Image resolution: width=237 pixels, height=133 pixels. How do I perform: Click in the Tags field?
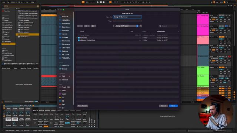tap(127, 21)
